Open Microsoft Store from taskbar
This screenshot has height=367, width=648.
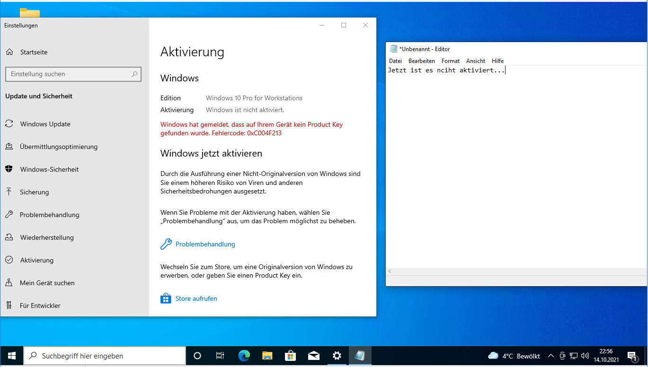click(x=290, y=356)
